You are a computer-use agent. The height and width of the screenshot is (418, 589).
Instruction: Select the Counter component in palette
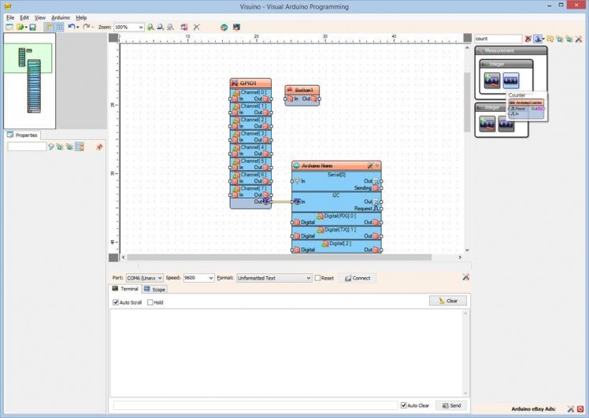511,80
